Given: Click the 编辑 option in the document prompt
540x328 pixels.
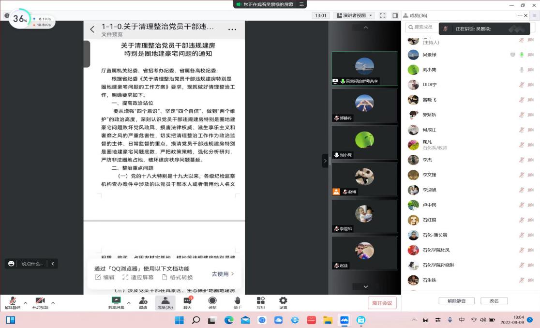Looking at the screenshot, I should pyautogui.click(x=105, y=277).
